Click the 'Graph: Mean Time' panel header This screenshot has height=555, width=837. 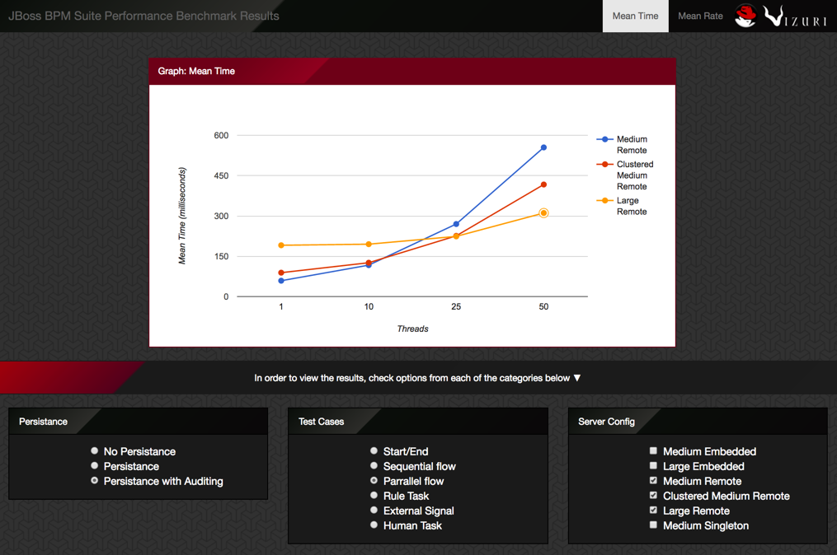click(x=412, y=72)
